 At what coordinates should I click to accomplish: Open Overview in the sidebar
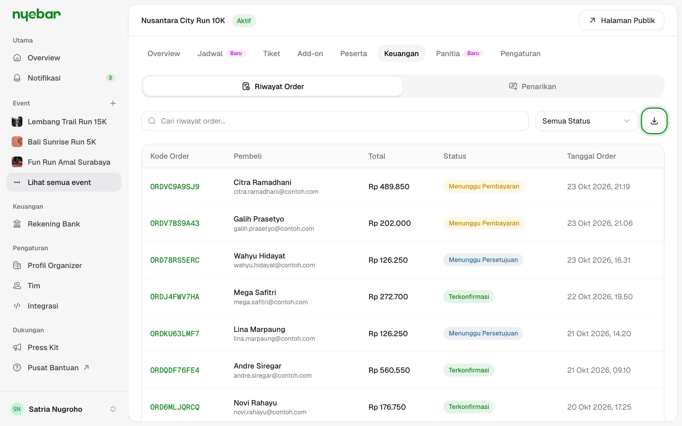pos(64,58)
